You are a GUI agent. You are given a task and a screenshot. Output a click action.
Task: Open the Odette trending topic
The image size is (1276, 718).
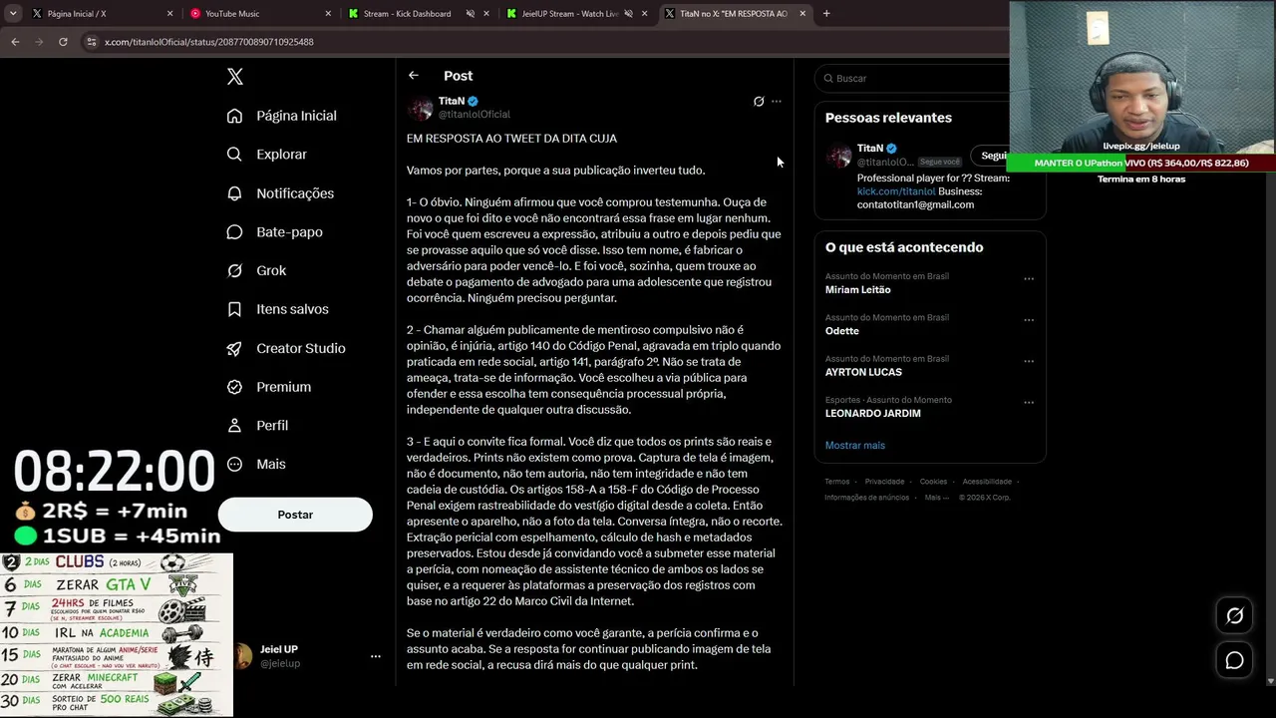[842, 331]
